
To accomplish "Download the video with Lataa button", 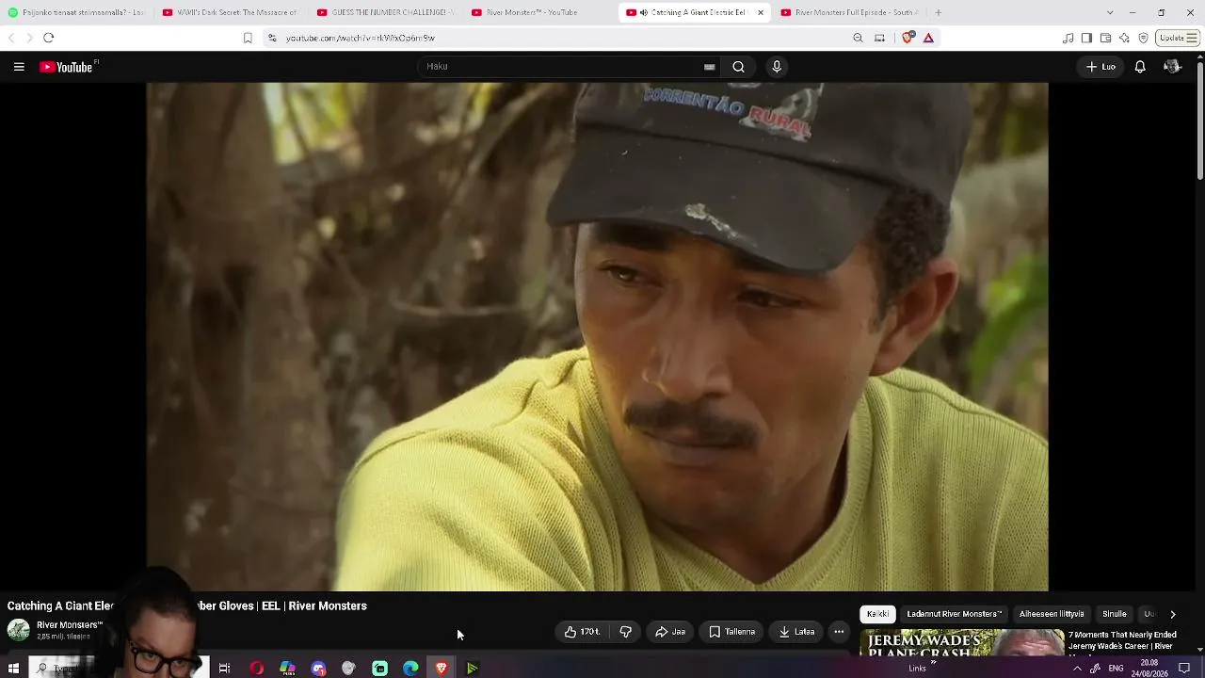I will pos(796,632).
